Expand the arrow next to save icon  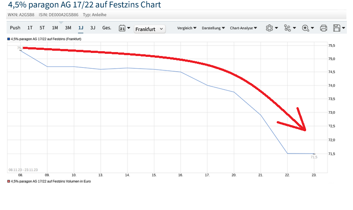click(x=343, y=28)
